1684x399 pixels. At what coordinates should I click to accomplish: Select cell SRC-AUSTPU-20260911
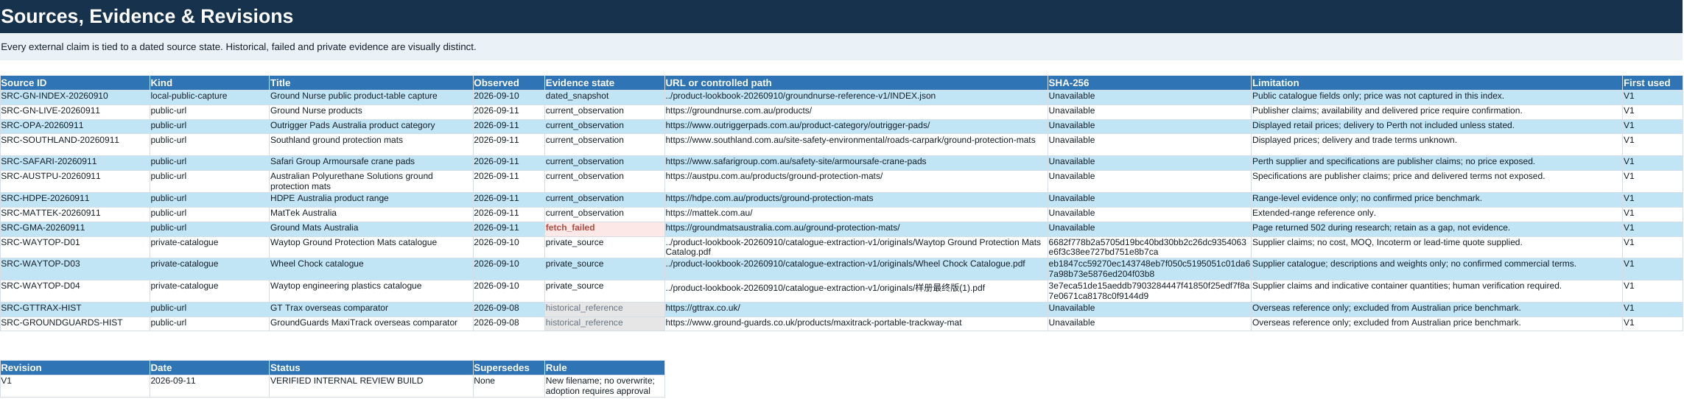(x=74, y=181)
